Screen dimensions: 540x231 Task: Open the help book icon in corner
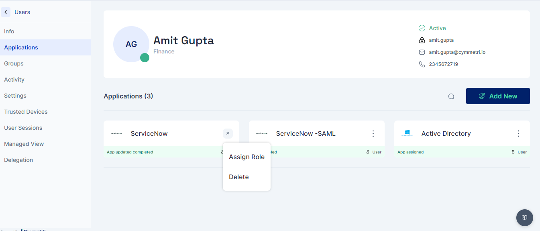coord(524,217)
